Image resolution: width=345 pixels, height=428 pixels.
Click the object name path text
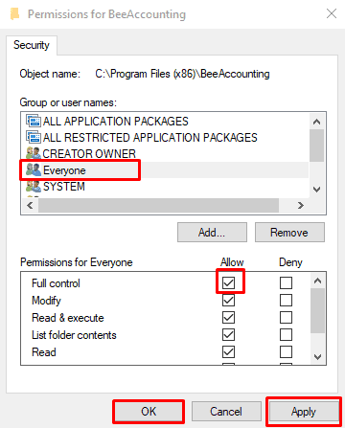click(182, 74)
